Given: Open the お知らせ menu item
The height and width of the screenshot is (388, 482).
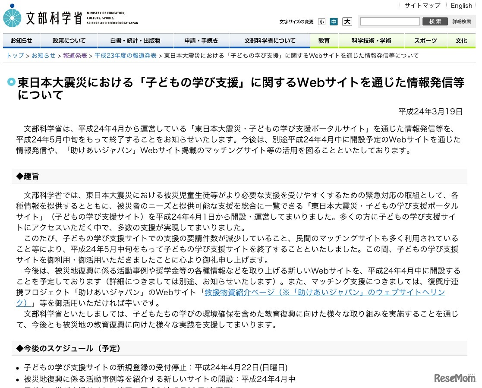Looking at the screenshot, I should (22, 41).
